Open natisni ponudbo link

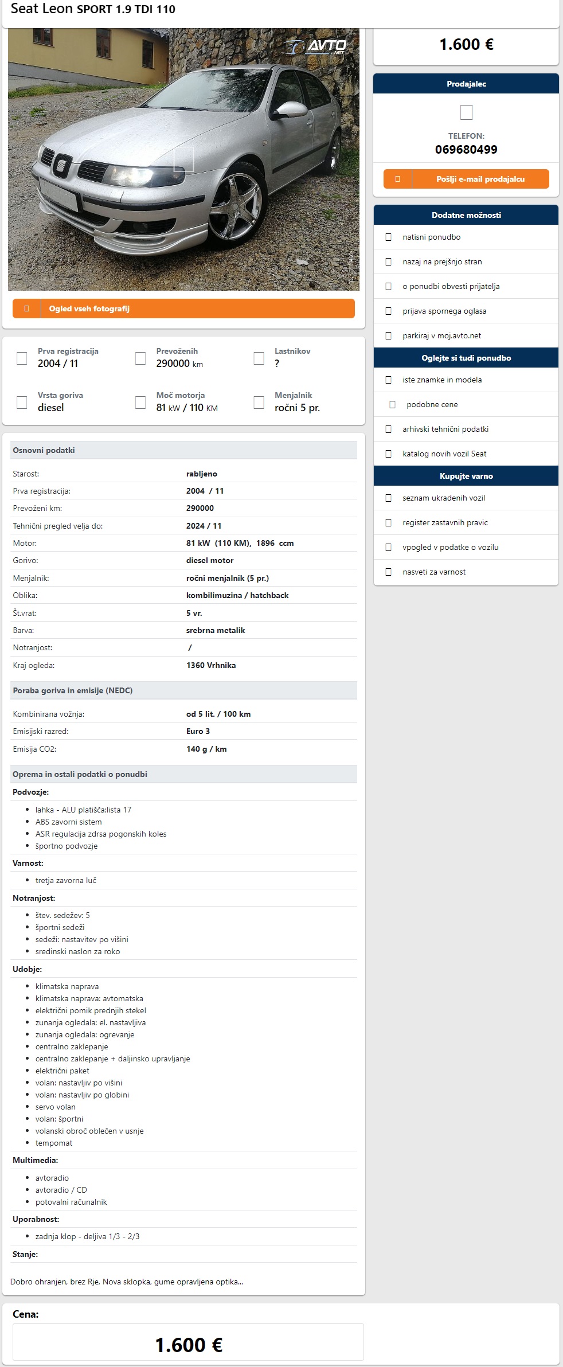point(431,237)
